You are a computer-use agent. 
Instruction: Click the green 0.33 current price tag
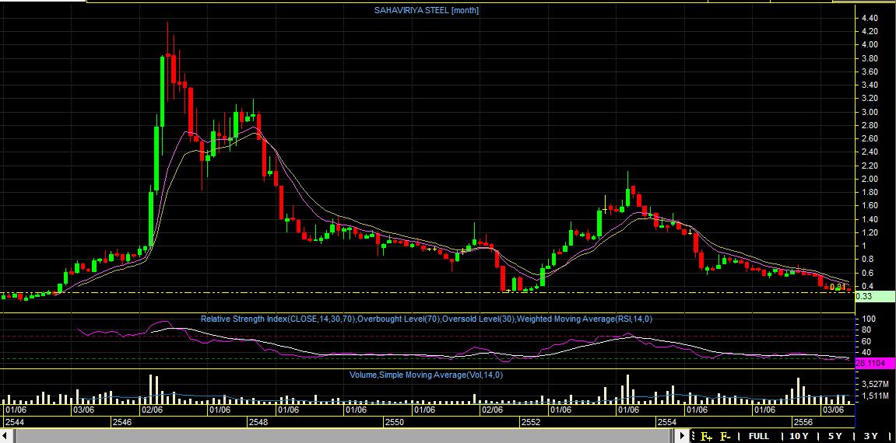875,296
